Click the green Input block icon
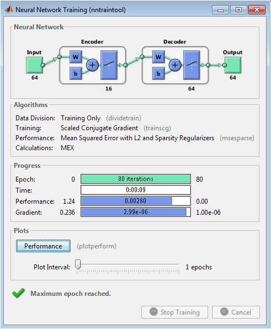This screenshot has width=271, height=329. tap(34, 65)
